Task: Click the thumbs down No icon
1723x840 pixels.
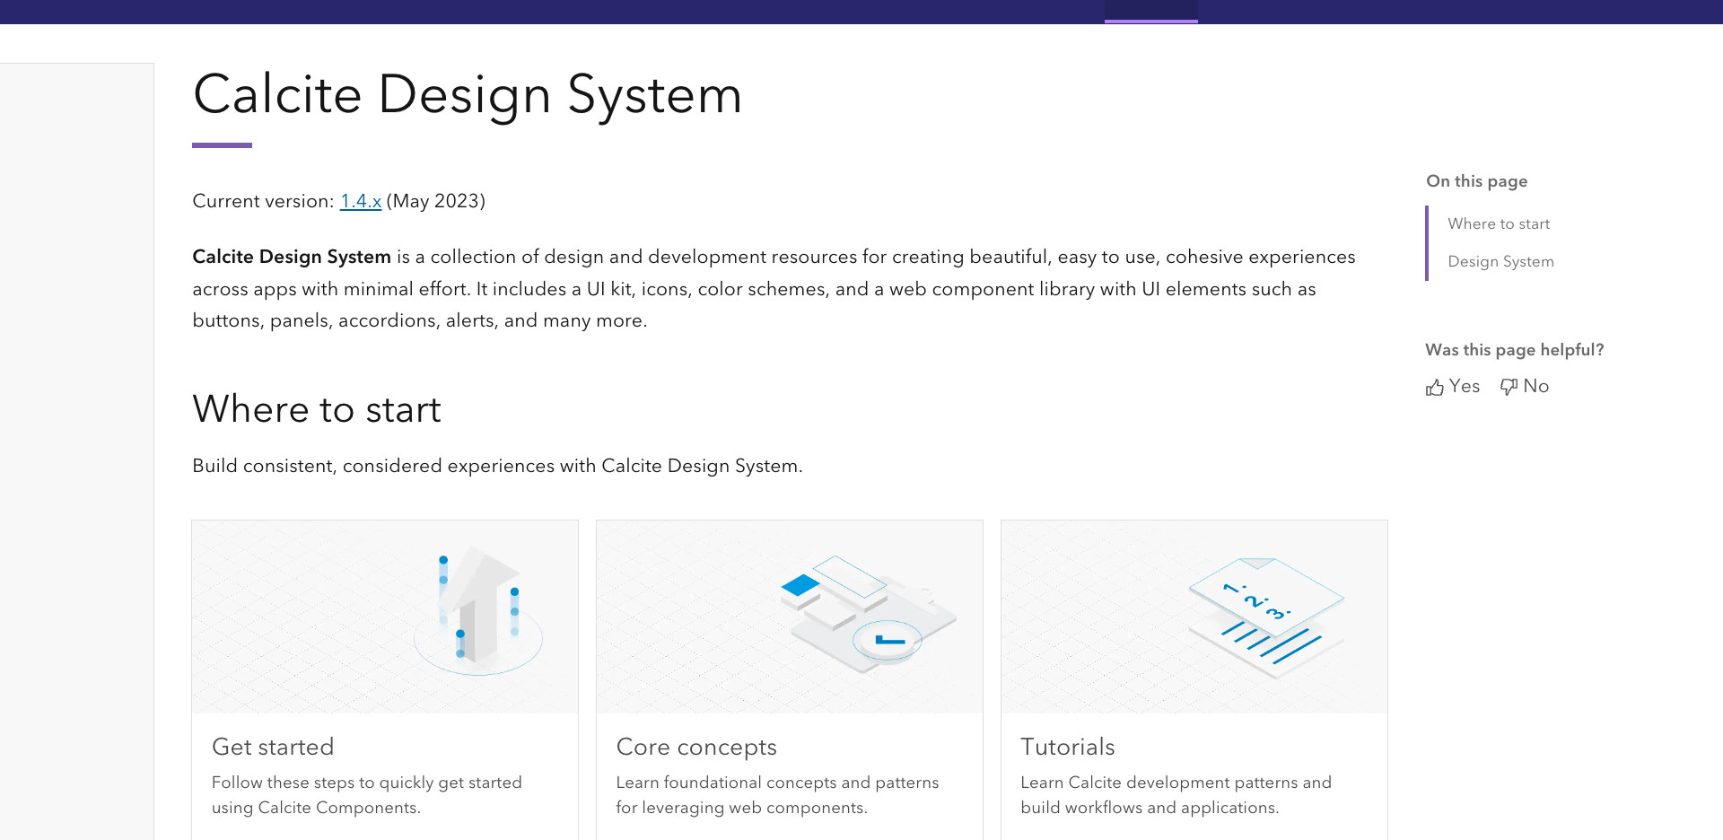Action: click(x=1509, y=387)
